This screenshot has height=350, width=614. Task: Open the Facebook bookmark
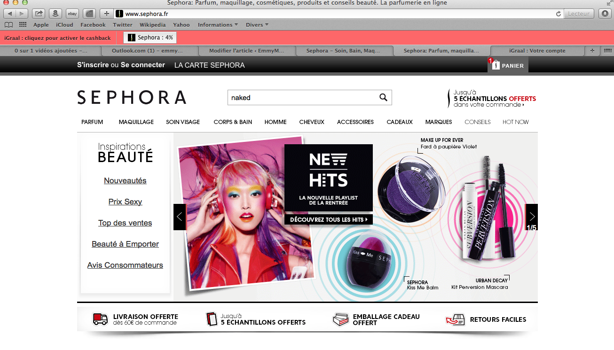pos(93,25)
